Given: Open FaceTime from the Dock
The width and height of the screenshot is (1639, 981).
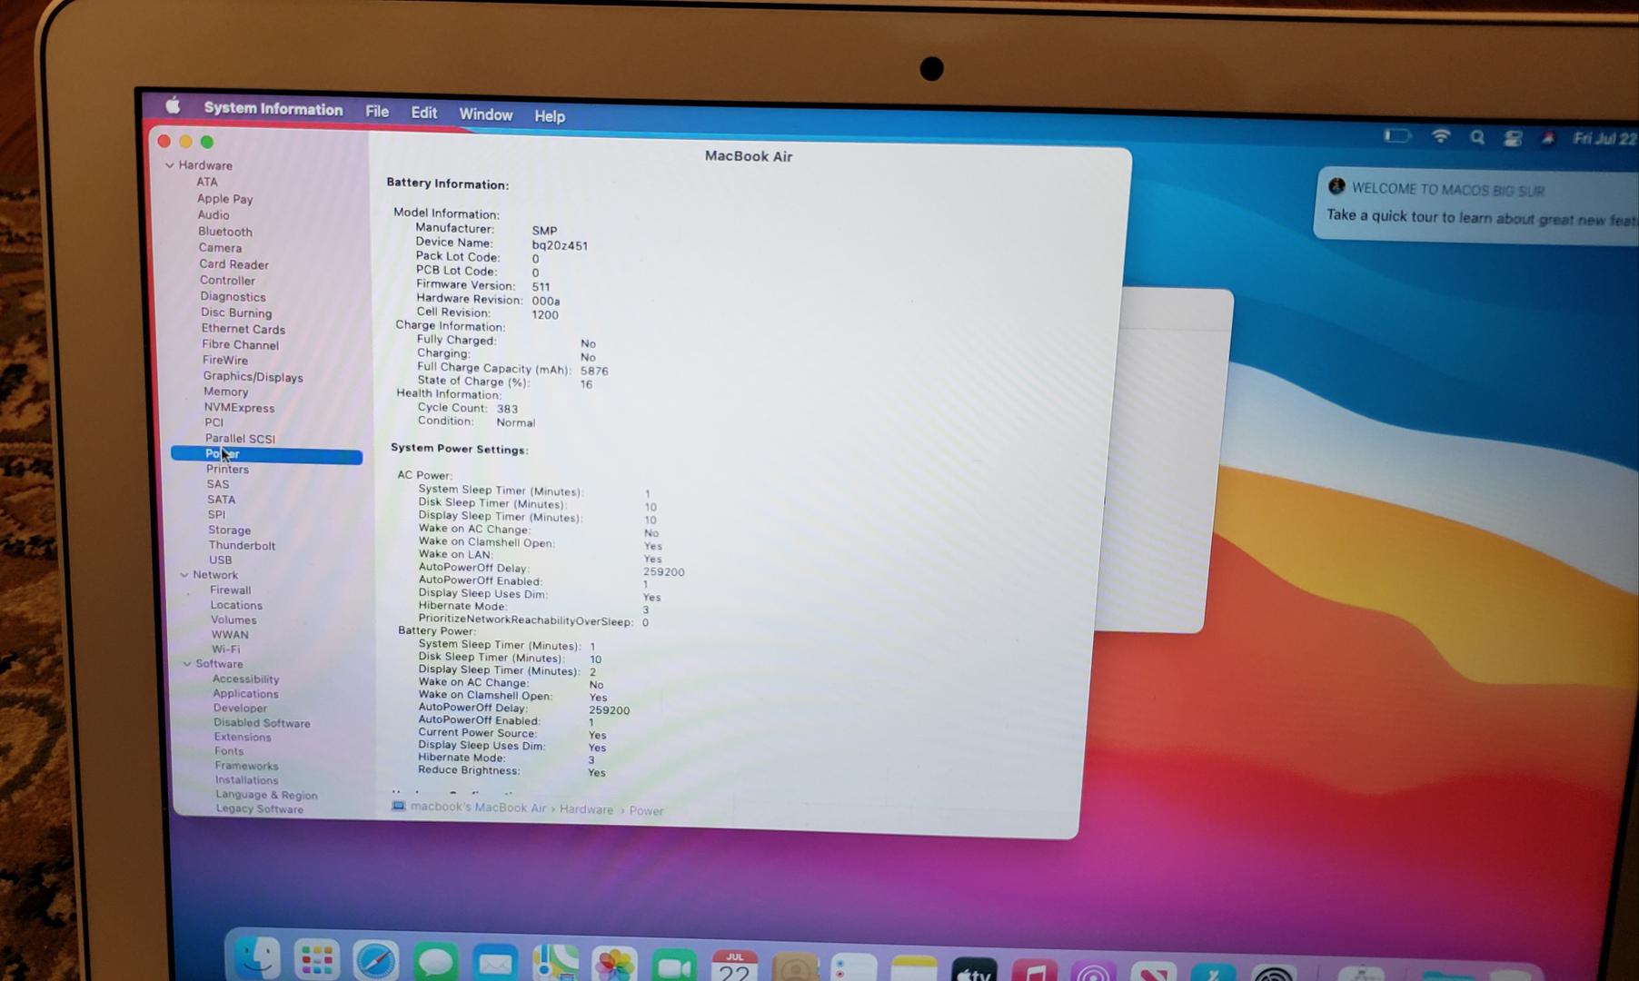Looking at the screenshot, I should (674, 966).
